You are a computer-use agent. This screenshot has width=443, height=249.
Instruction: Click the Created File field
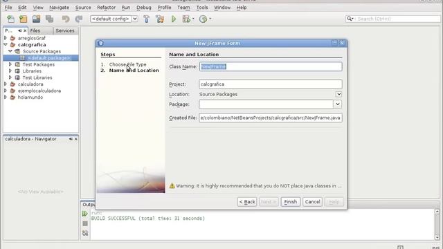click(271, 118)
